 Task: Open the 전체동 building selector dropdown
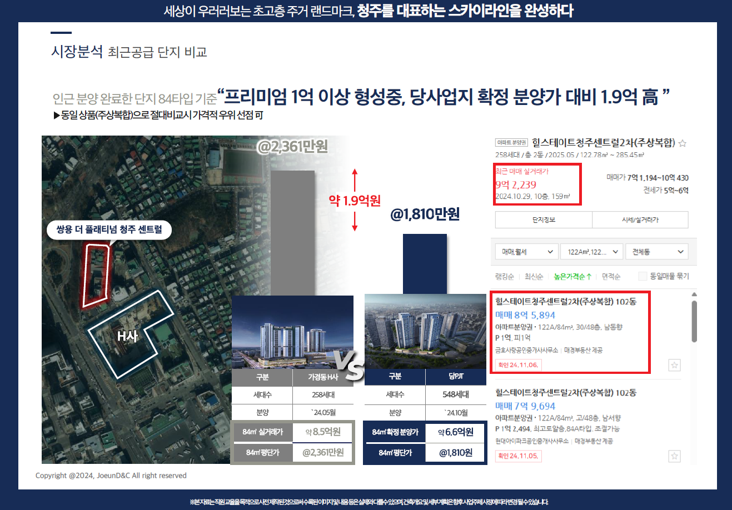657,252
